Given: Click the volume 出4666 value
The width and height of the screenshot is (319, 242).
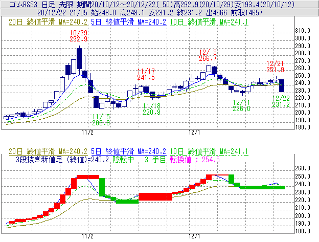Looking at the screenshot, I should pyautogui.click(x=216, y=13).
